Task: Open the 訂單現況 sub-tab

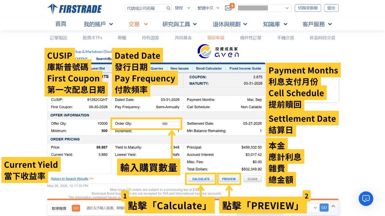Action: pos(59,38)
